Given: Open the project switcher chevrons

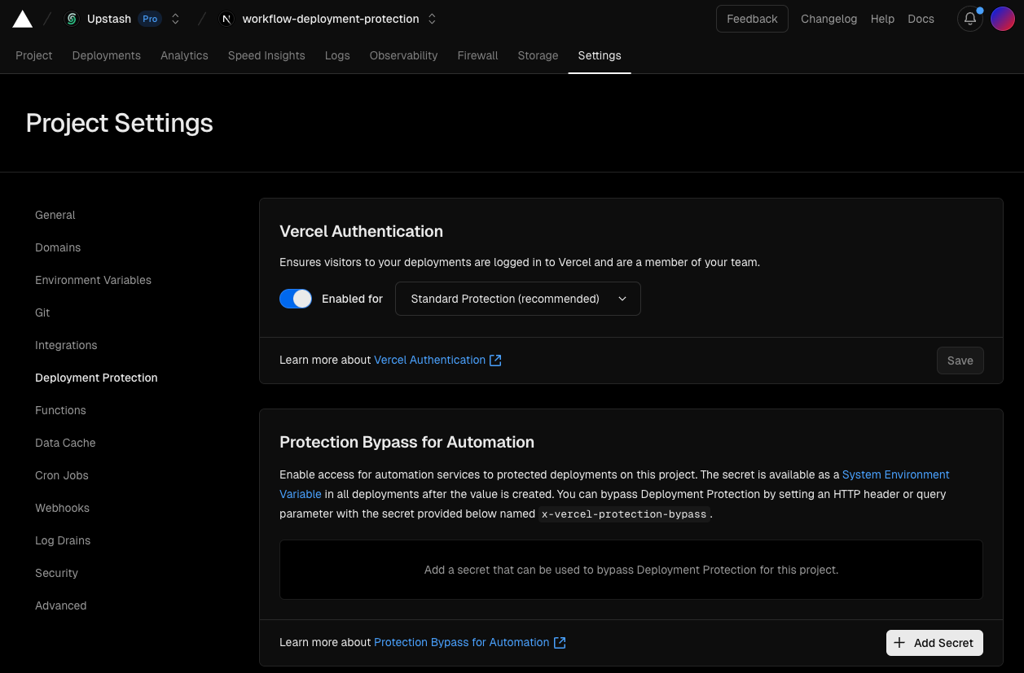Looking at the screenshot, I should tap(432, 19).
